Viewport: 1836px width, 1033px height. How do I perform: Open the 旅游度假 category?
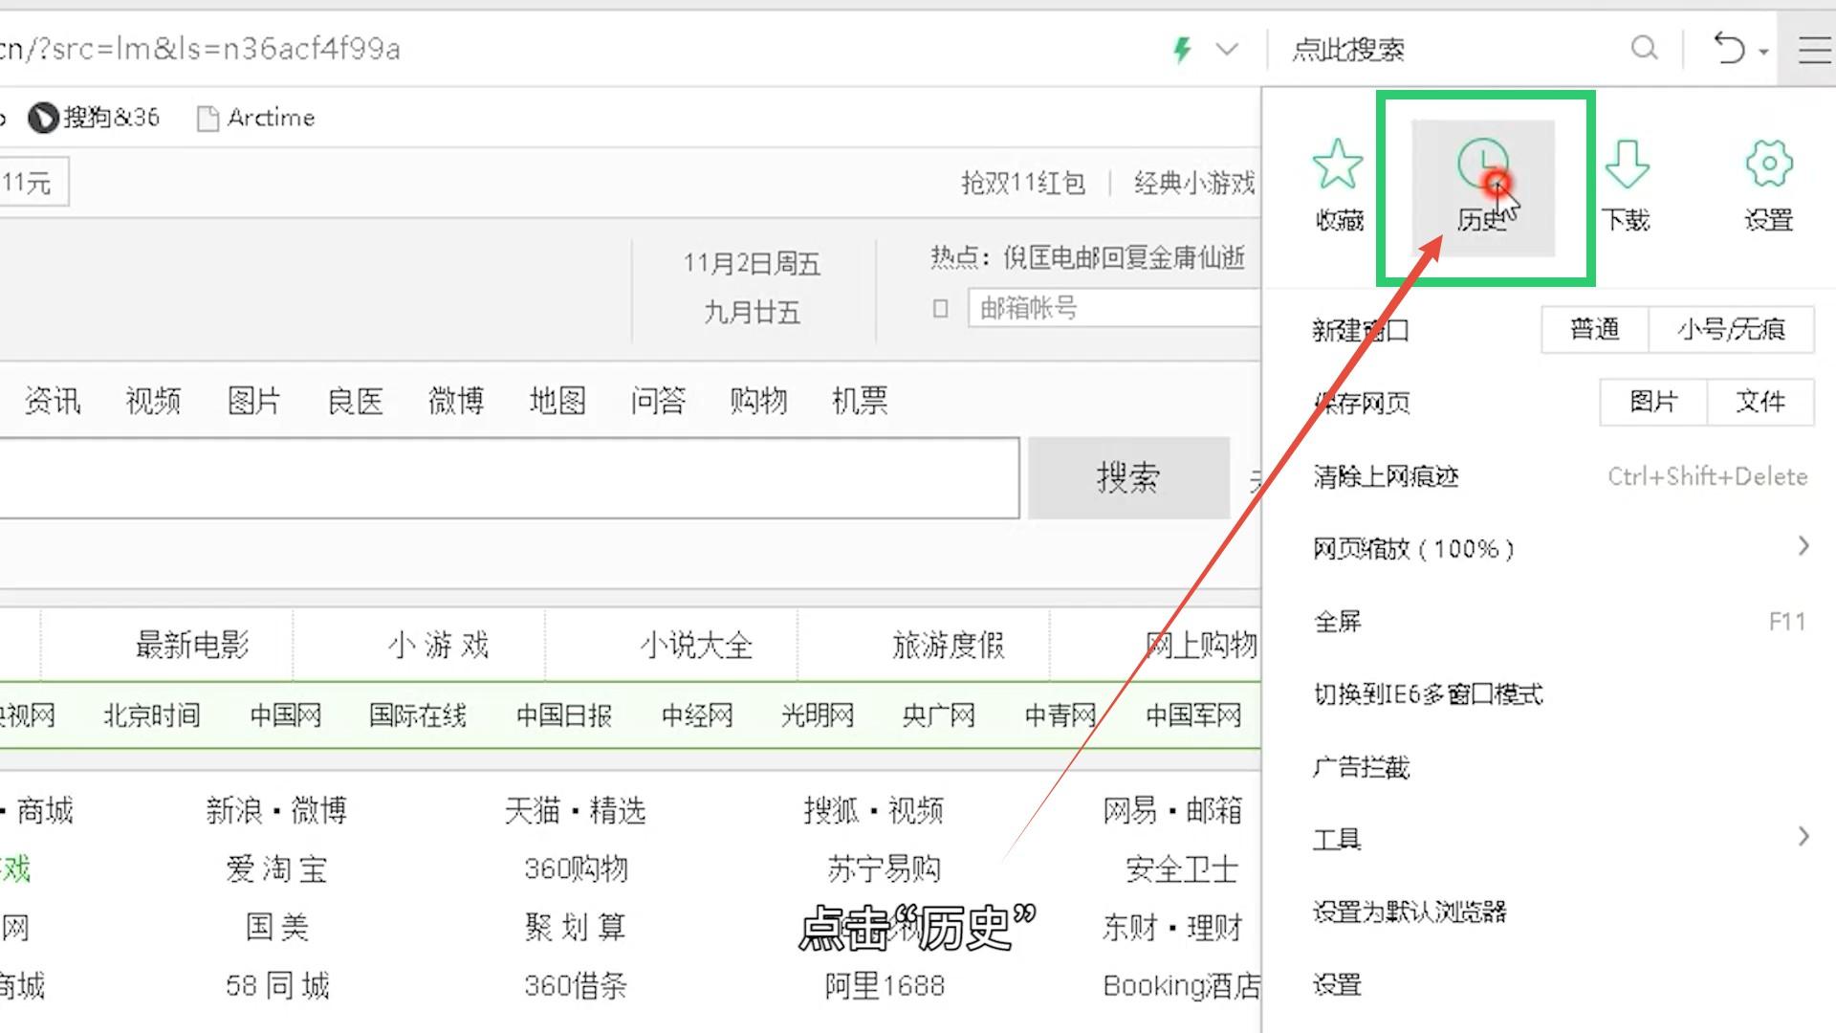click(x=949, y=646)
